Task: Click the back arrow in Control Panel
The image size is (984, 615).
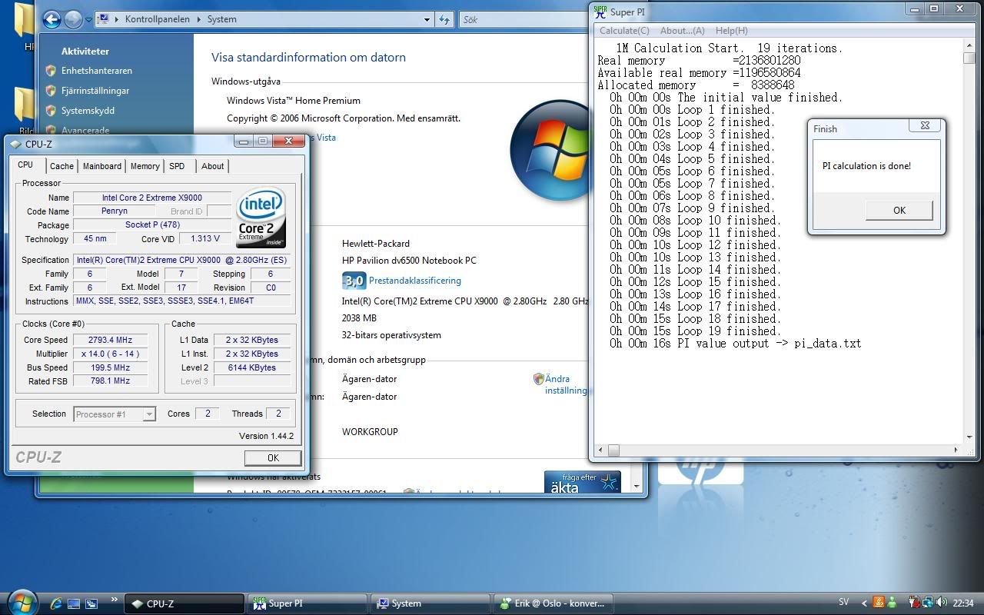Action: [52, 19]
